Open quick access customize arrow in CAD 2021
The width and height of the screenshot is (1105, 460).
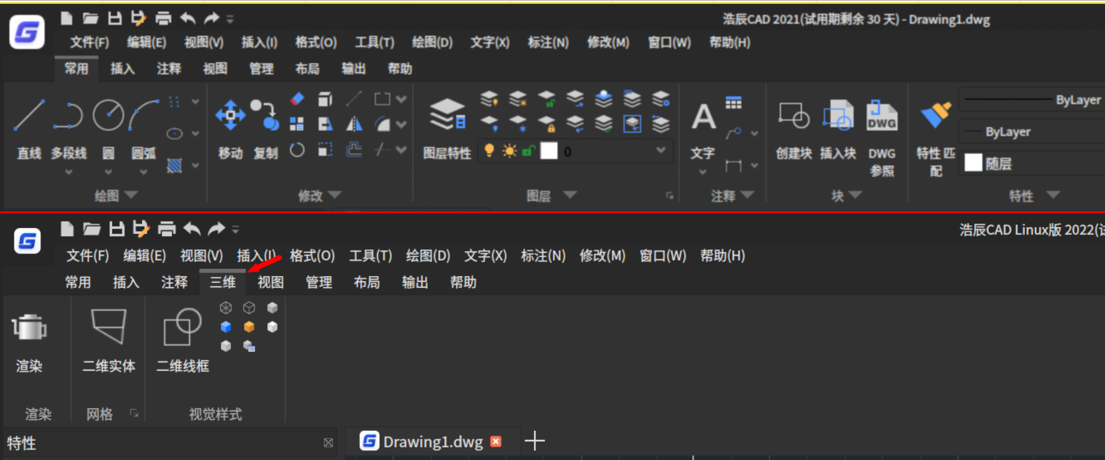(x=230, y=19)
